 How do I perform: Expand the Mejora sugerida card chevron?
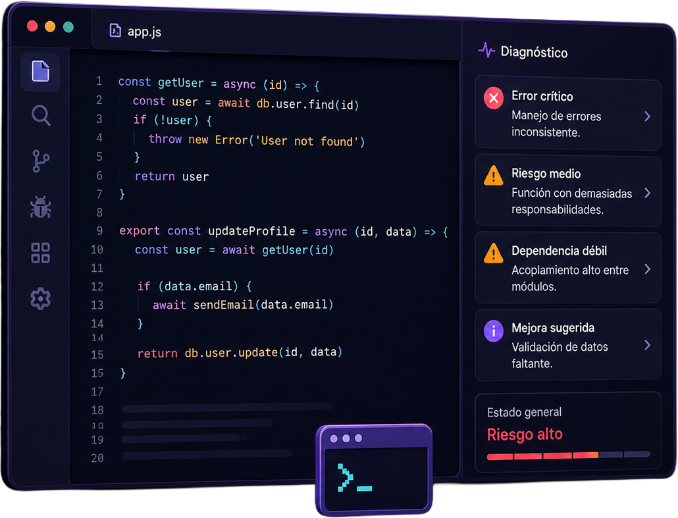(x=647, y=345)
